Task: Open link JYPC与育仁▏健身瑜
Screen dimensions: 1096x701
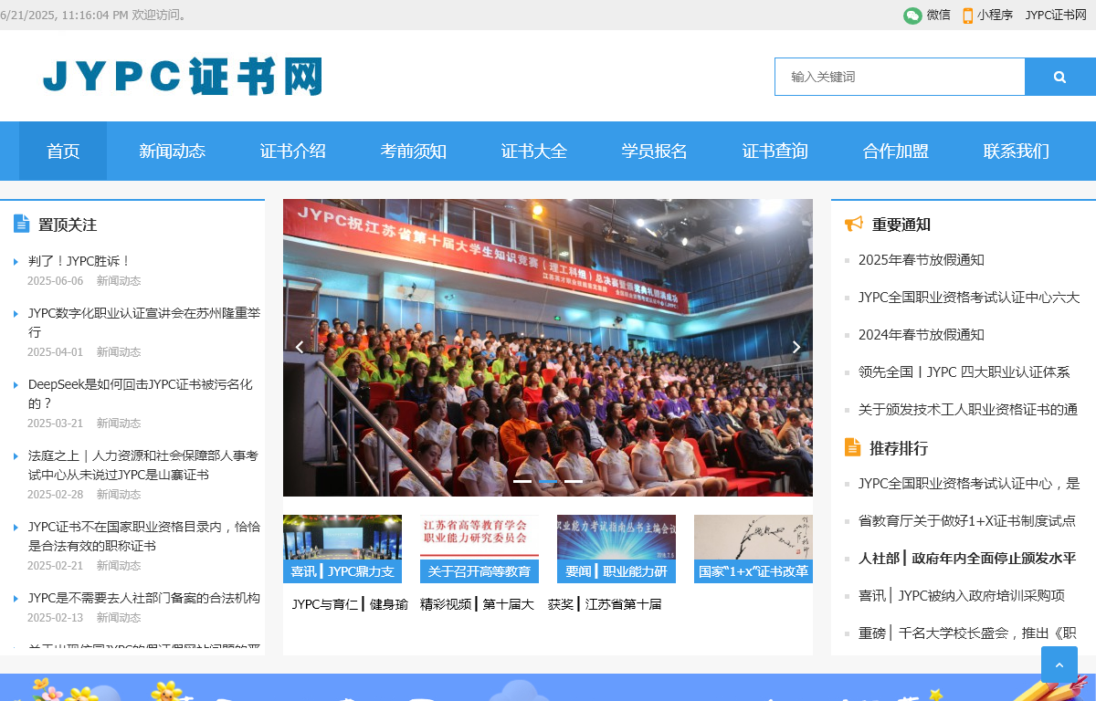Action: tap(350, 604)
